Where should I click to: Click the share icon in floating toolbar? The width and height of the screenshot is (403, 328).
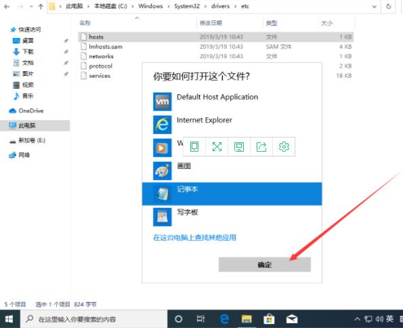261,146
